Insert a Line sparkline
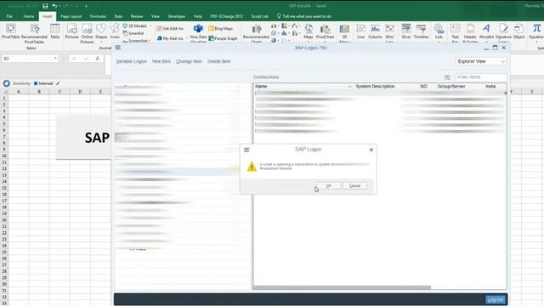The height and width of the screenshot is (306, 544). [360, 31]
